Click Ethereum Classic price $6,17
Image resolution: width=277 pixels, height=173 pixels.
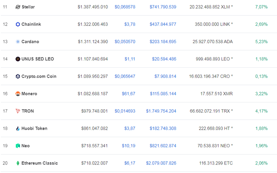(x=130, y=163)
